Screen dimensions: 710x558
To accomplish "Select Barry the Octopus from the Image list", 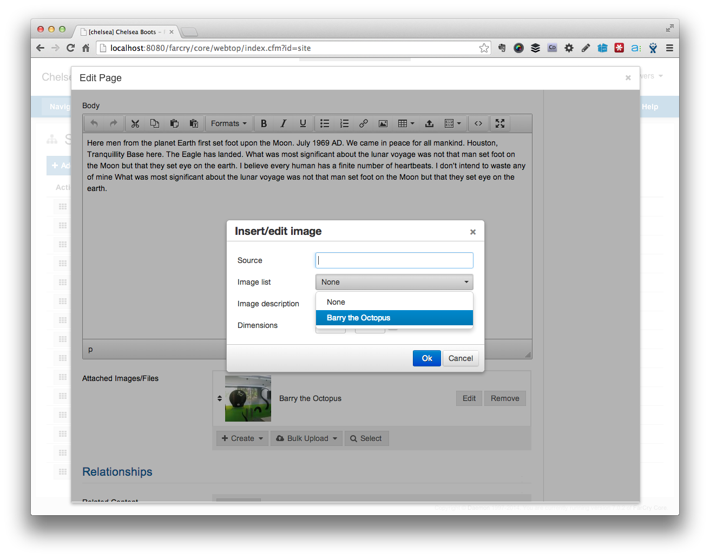I will coord(358,318).
